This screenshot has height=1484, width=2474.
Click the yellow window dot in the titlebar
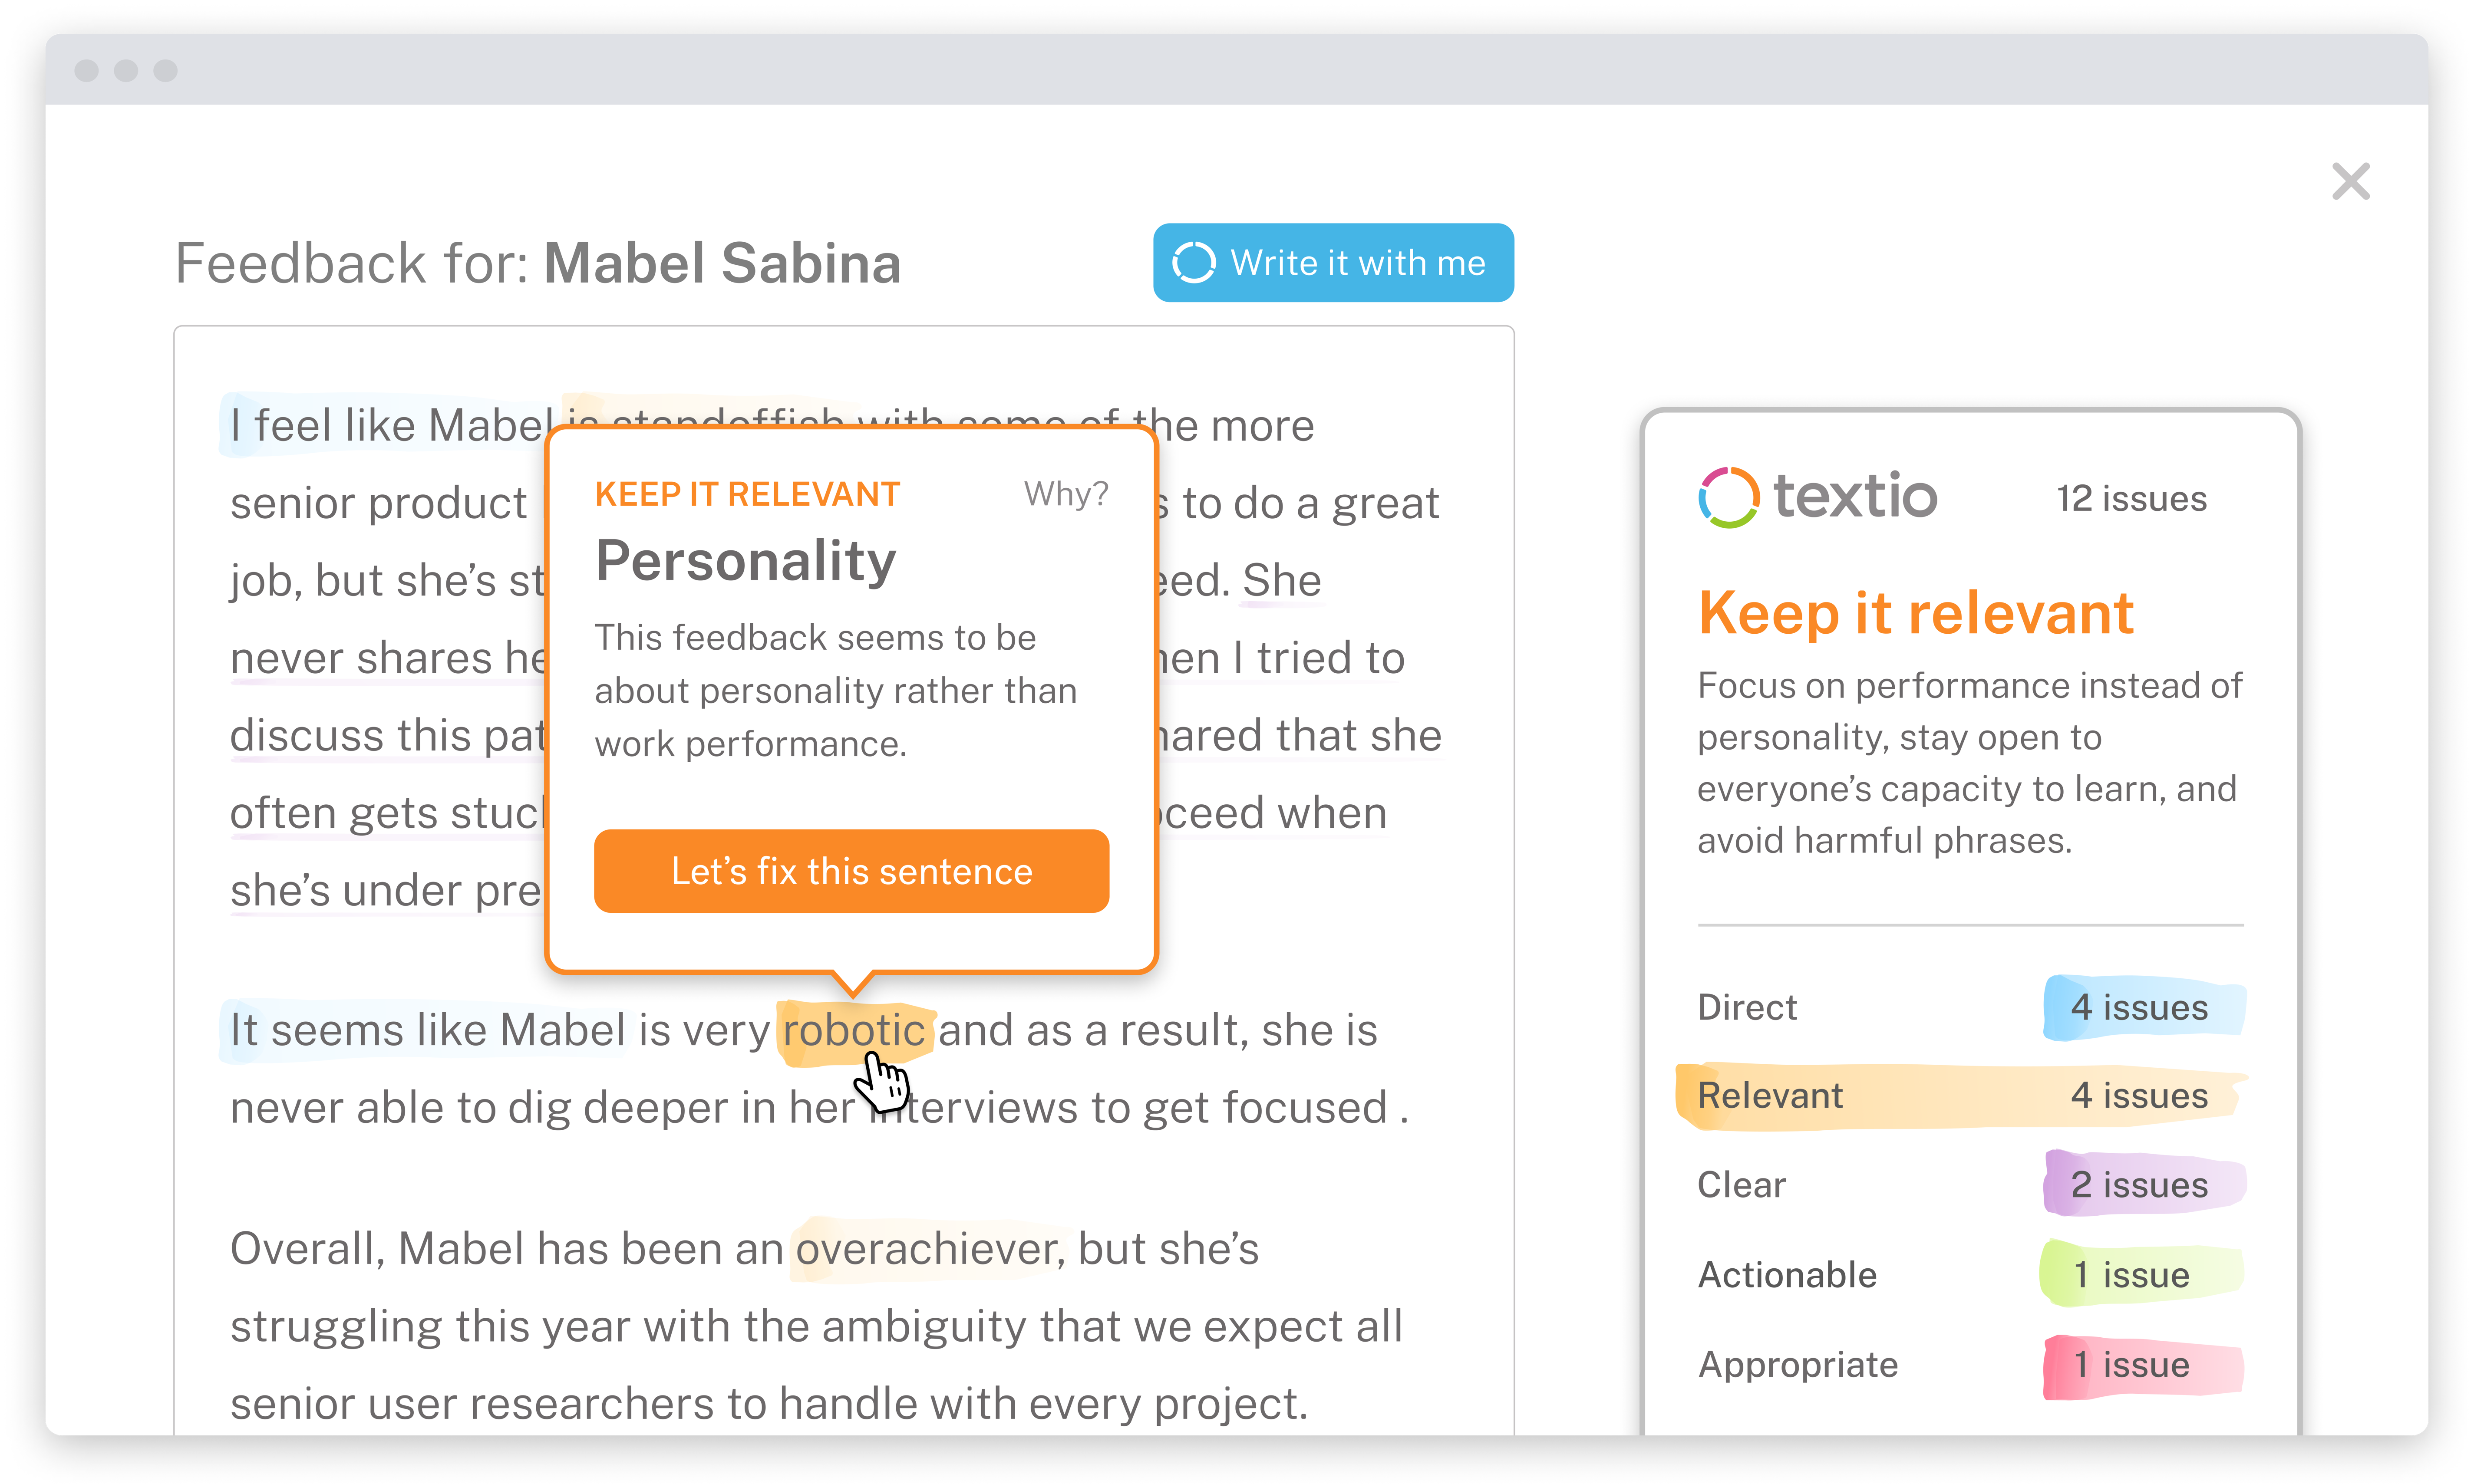click(x=126, y=71)
